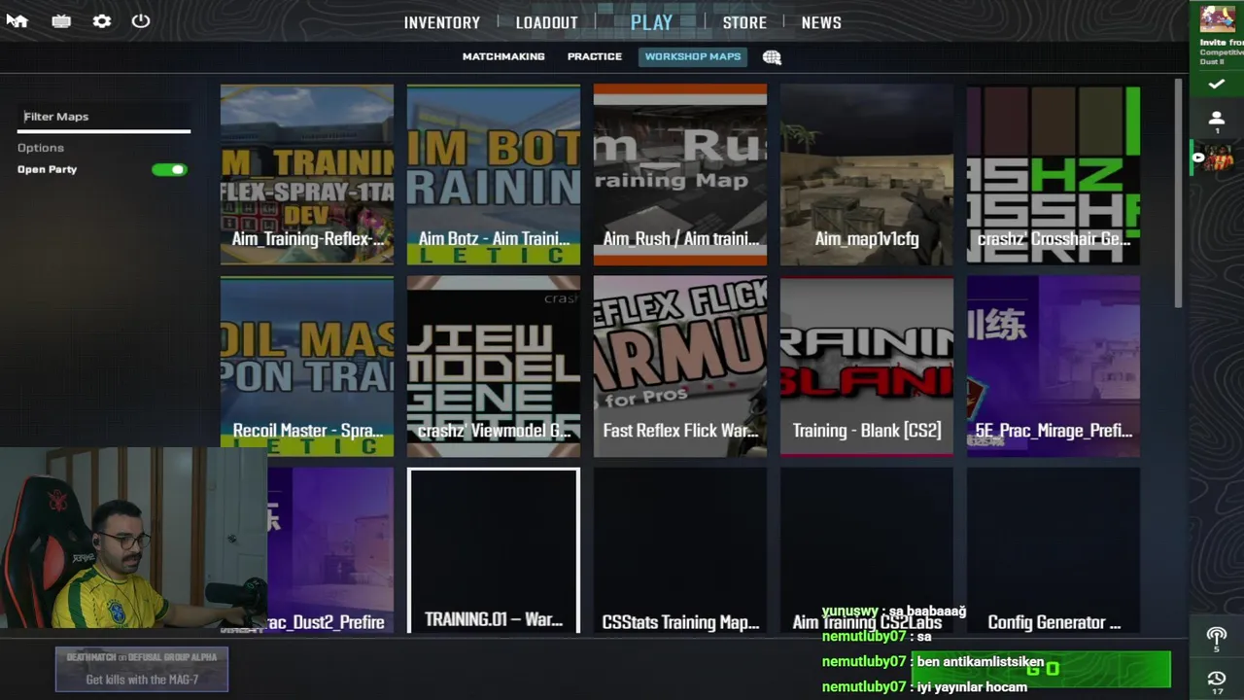Open the Store tab
The width and height of the screenshot is (1244, 700).
[x=744, y=22]
